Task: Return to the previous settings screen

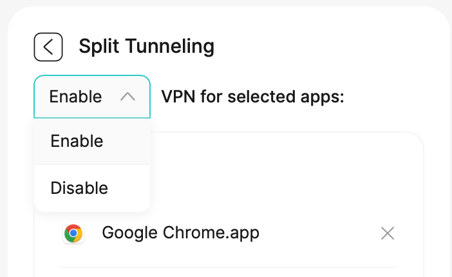Action: coord(48,47)
